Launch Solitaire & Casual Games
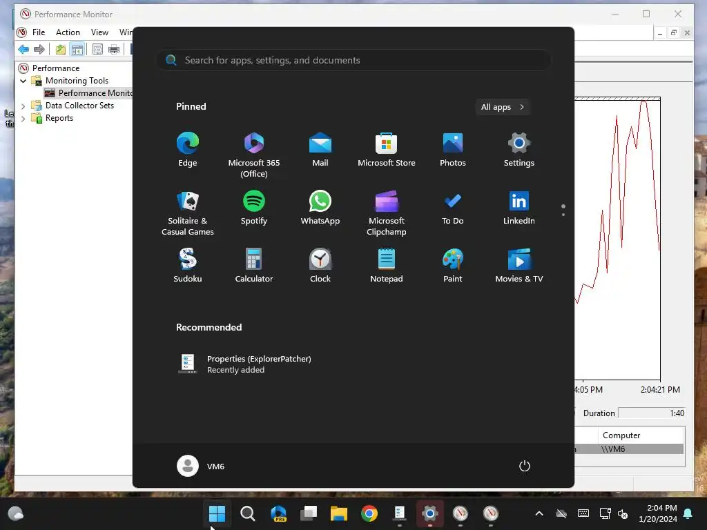Image resolution: width=707 pixels, height=530 pixels. pos(188,214)
